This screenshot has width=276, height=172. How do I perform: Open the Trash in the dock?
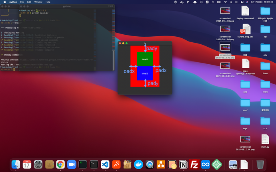click(260, 164)
